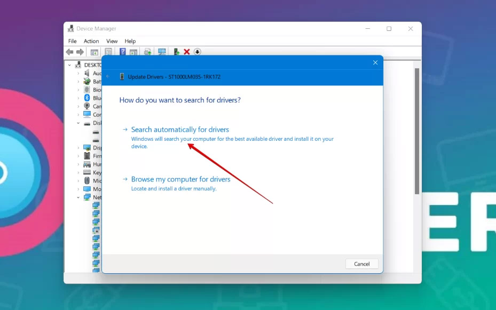This screenshot has height=310, width=496.
Task: Choose Browse my computer for drivers
Action: click(x=180, y=179)
